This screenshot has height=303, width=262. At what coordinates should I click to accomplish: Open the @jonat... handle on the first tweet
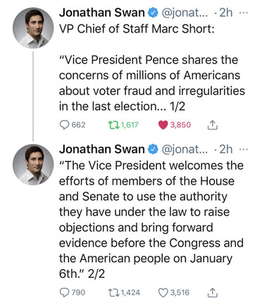pos(185,13)
